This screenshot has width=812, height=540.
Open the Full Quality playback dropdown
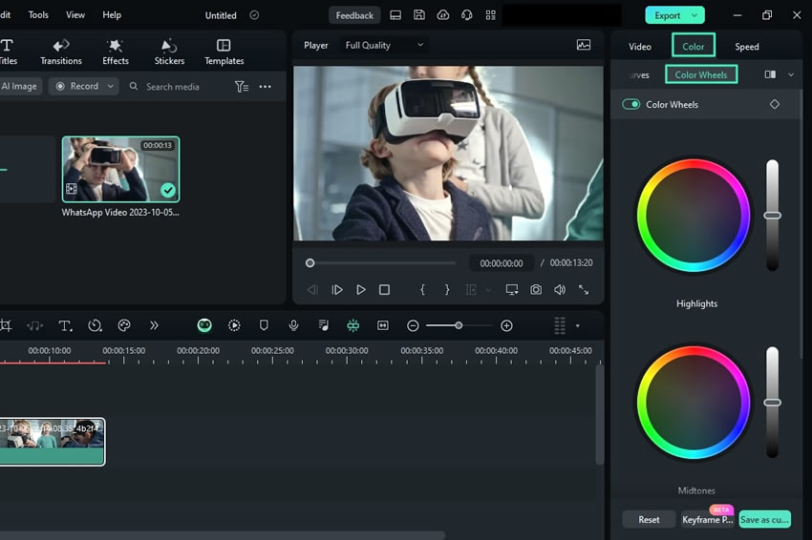[x=384, y=46]
